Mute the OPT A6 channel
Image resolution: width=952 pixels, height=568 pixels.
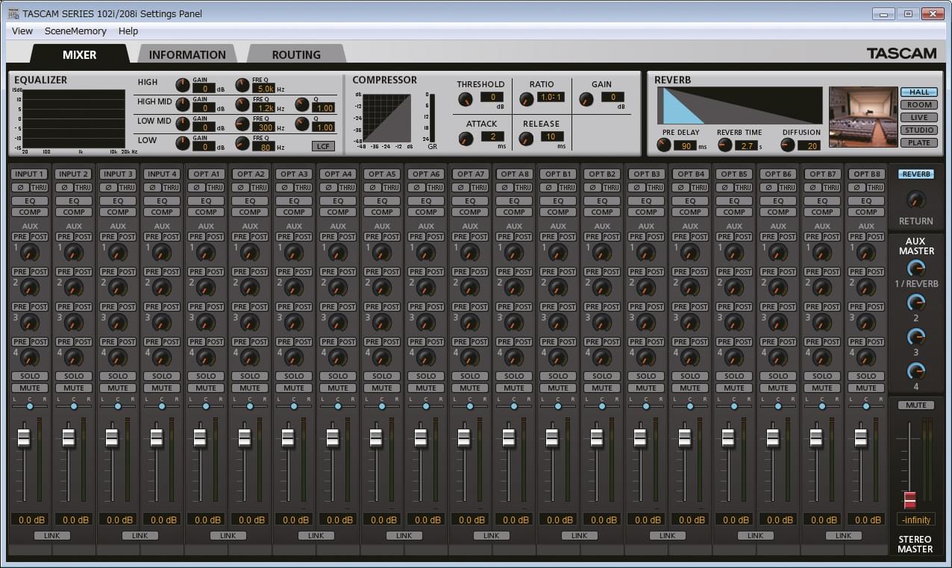tap(425, 388)
